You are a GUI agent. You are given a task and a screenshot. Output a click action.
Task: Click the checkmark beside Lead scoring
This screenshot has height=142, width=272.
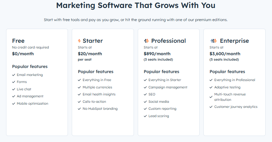coord(145,116)
